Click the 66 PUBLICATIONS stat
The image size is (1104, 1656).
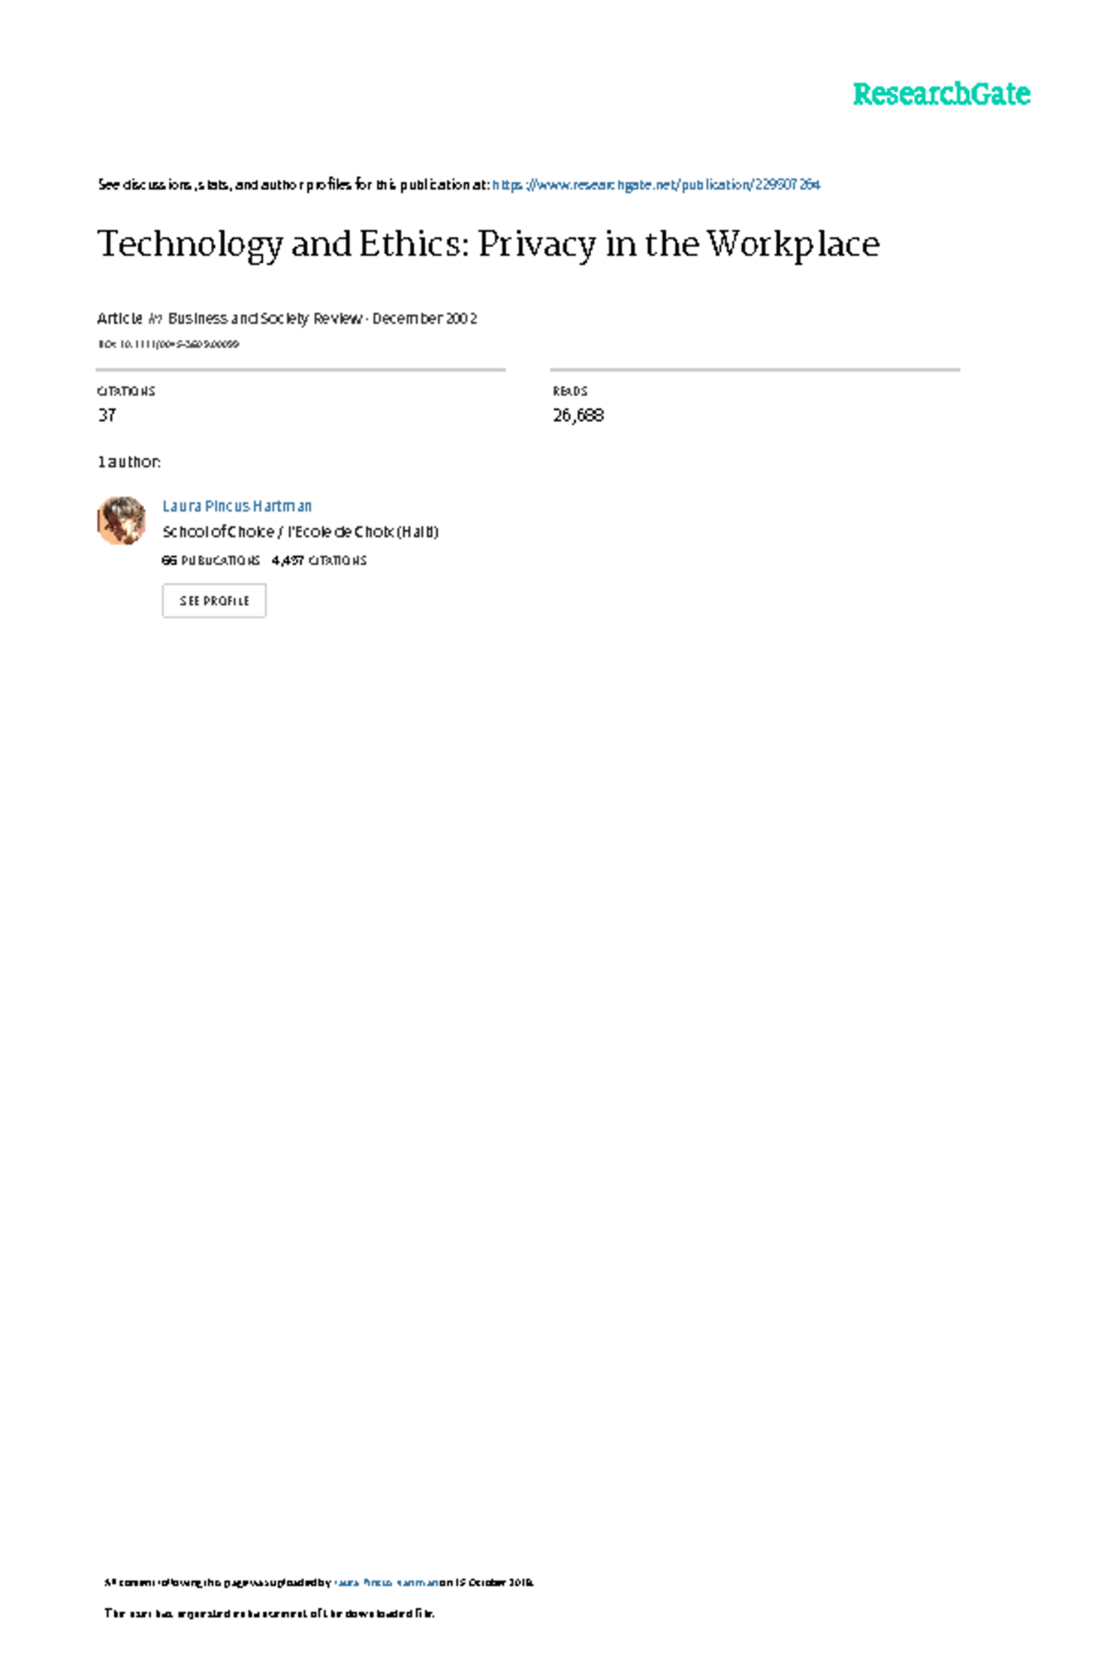(x=211, y=560)
